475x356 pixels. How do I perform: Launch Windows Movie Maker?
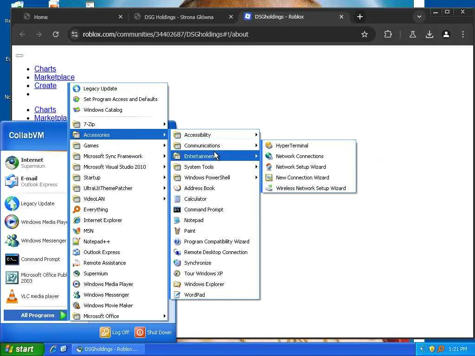(x=119, y=305)
